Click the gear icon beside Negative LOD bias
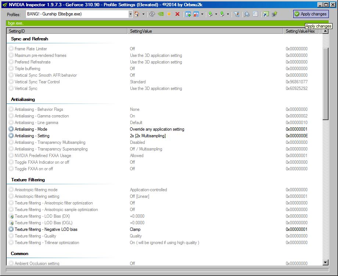338x276 pixels. [11, 229]
